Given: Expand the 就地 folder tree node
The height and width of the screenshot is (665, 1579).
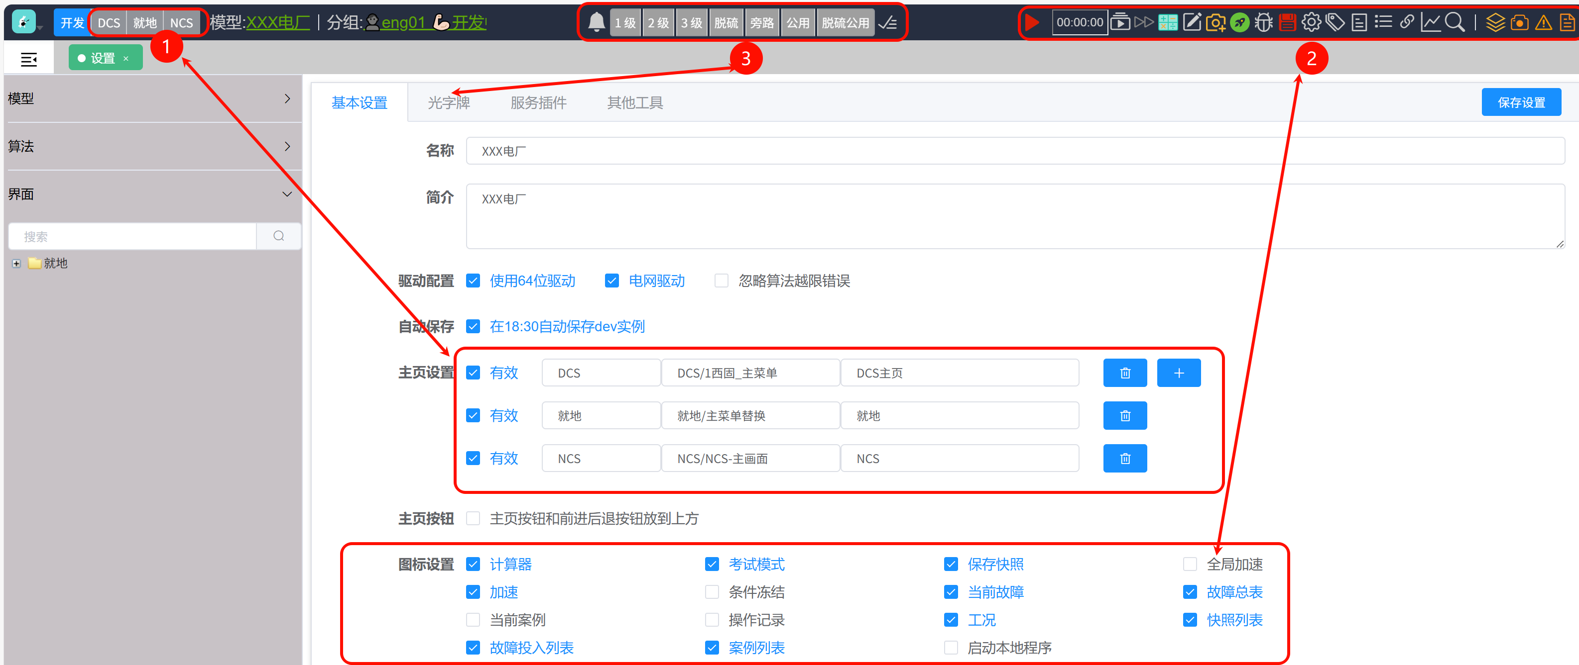Looking at the screenshot, I should [x=16, y=263].
